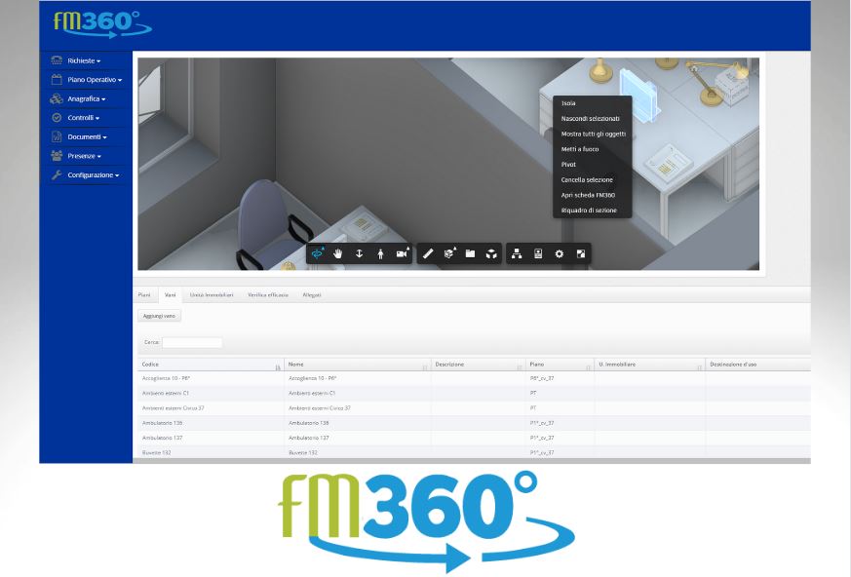Switch to the Unità Immobiliari tab
Image resolution: width=851 pixels, height=577 pixels.
click(x=212, y=294)
